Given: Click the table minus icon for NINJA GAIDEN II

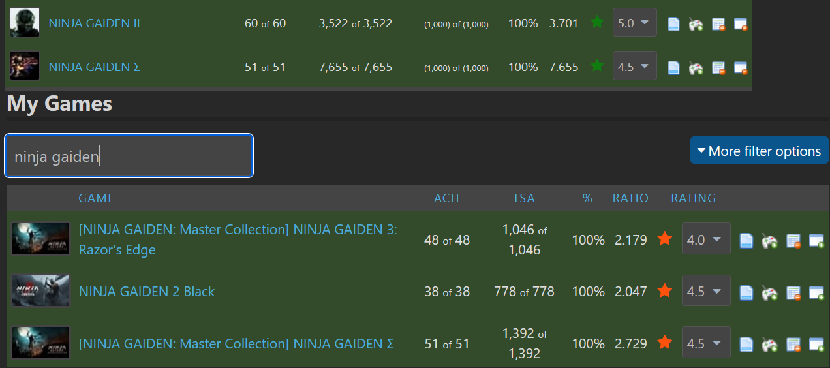Looking at the screenshot, I should pos(718,24).
